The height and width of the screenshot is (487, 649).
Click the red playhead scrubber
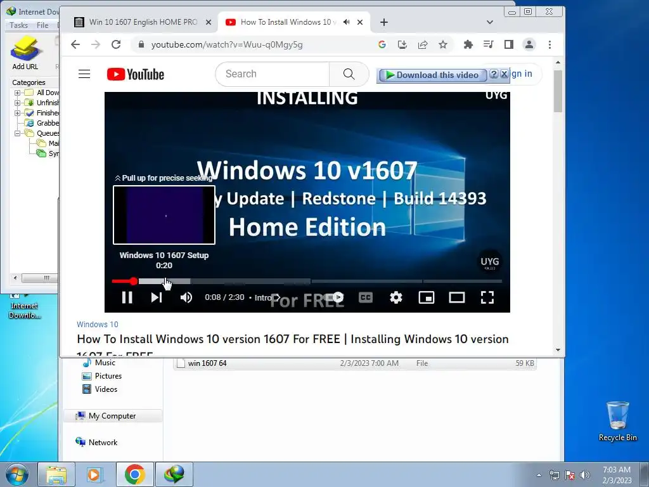[133, 281]
